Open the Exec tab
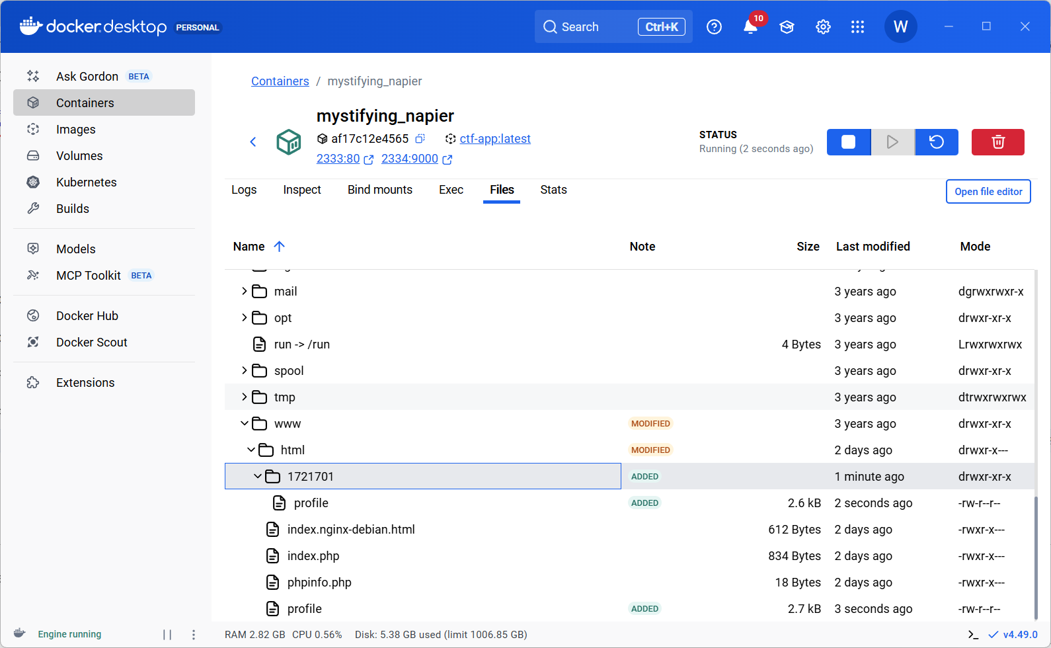The width and height of the screenshot is (1051, 648). [x=451, y=190]
